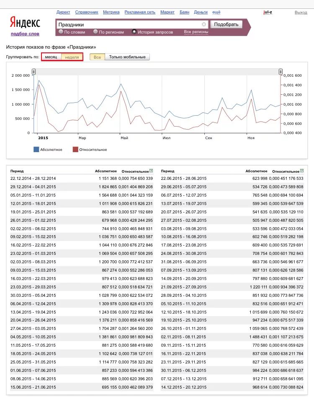Click the value 0,001 404 869 208

(136, 187)
